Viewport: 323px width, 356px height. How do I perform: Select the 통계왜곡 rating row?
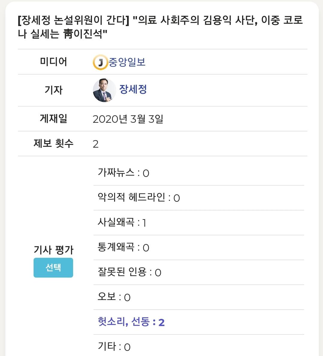click(x=199, y=248)
